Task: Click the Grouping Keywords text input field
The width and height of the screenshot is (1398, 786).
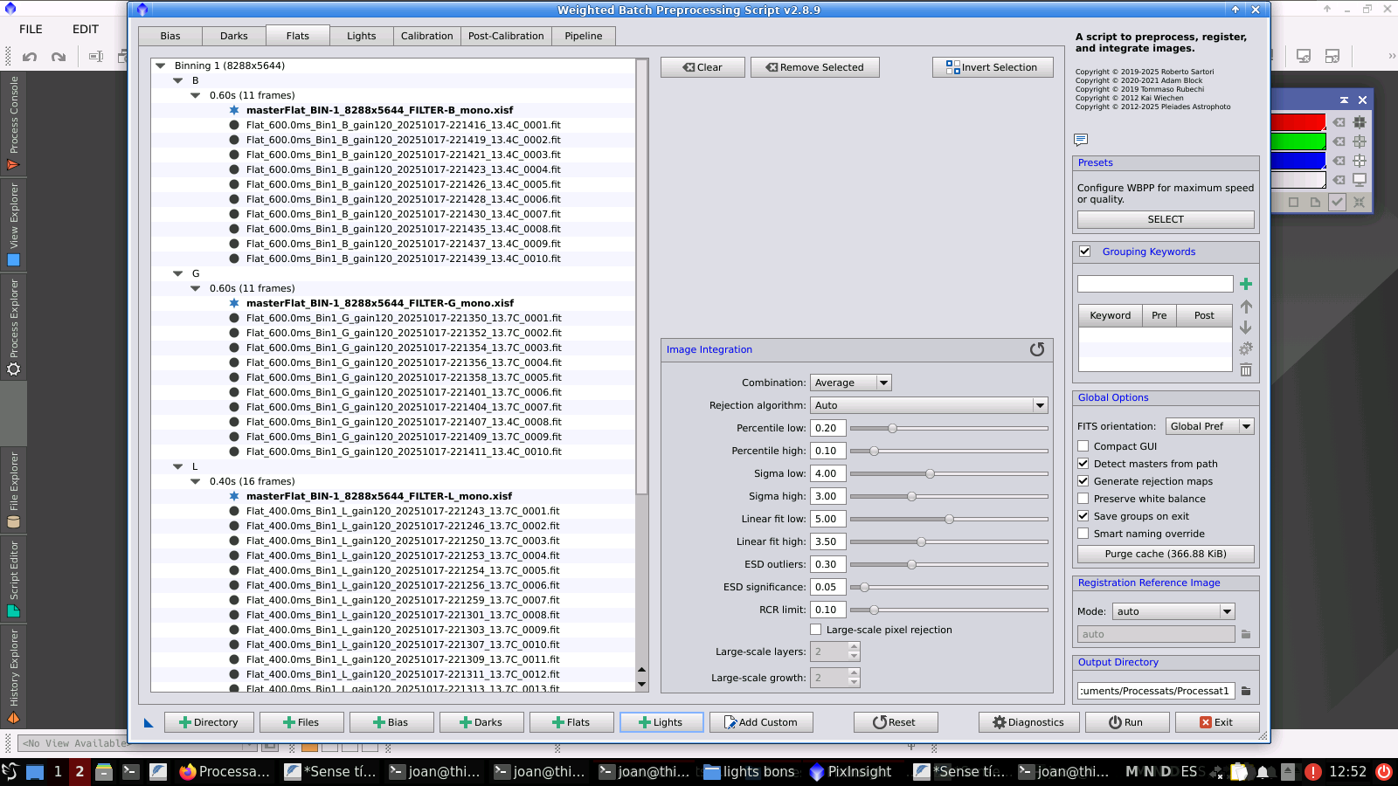Action: click(x=1154, y=284)
